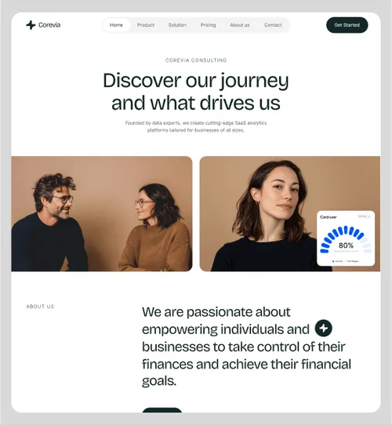Screen dimensions: 392x425
Task: Go to the Product page
Action: [x=146, y=25]
